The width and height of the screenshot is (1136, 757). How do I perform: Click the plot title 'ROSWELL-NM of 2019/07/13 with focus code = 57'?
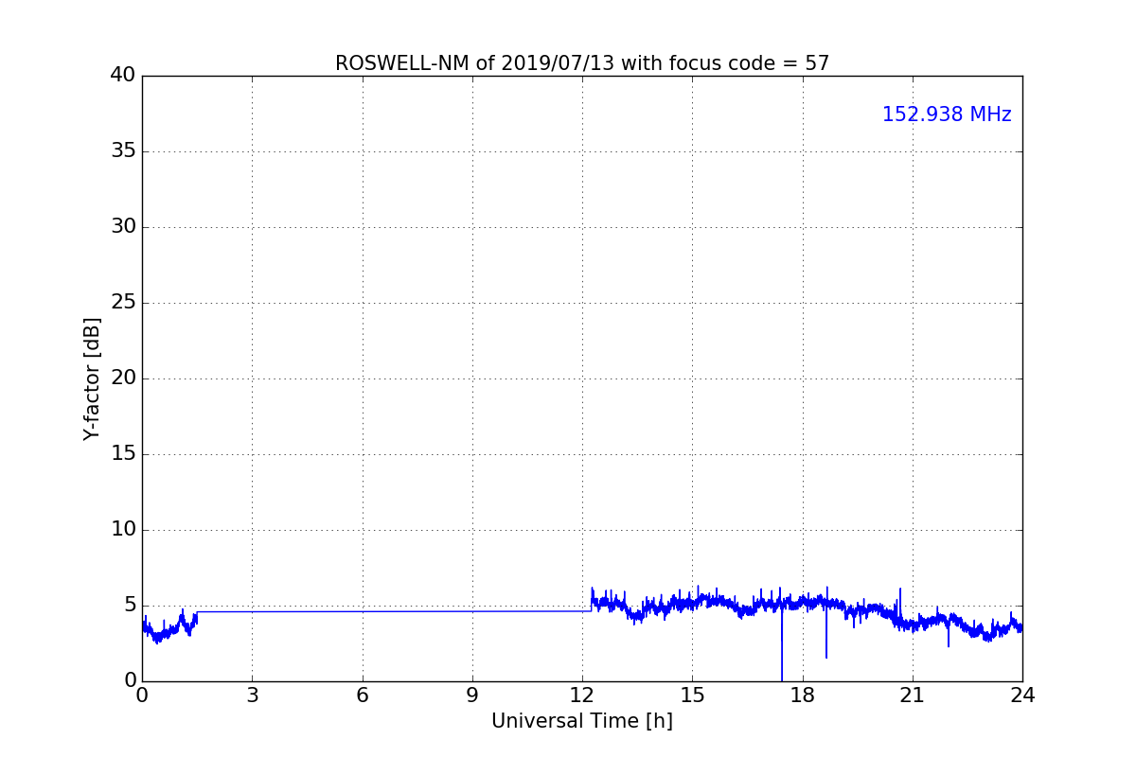pyautogui.click(x=582, y=63)
